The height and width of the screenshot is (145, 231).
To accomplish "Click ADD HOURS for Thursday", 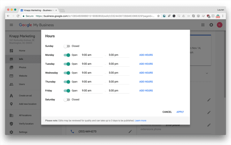I will 146,82.
